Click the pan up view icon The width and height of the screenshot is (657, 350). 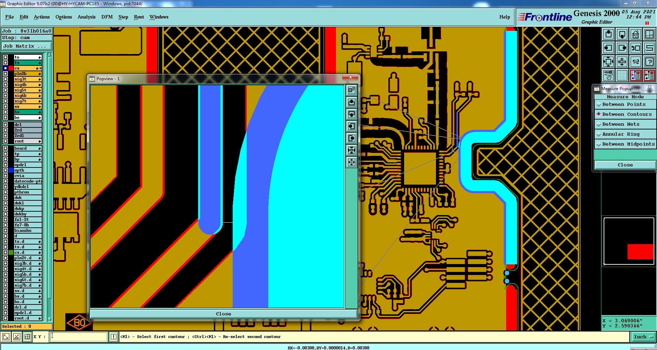(608, 34)
